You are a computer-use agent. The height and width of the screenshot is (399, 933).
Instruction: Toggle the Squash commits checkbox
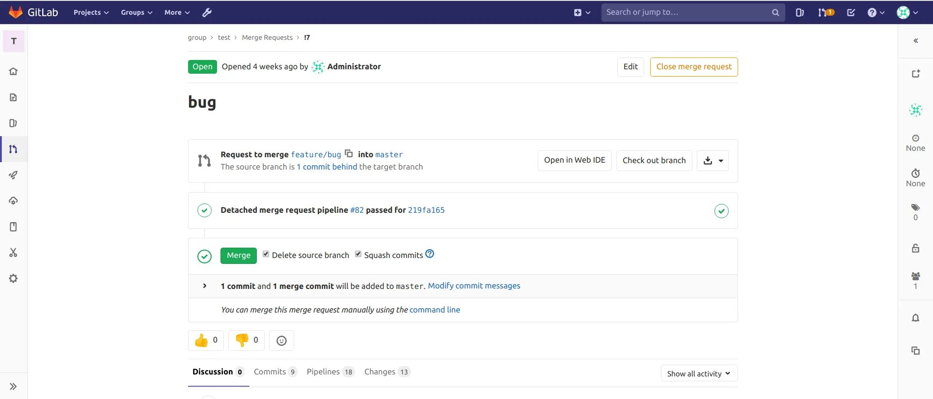click(x=358, y=254)
